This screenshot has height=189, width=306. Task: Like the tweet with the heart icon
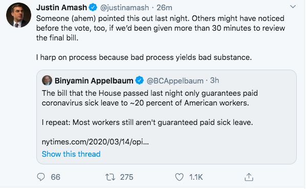tap(179, 177)
